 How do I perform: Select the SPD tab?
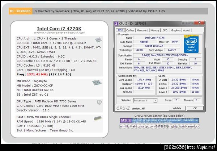(x=165, y=30)
